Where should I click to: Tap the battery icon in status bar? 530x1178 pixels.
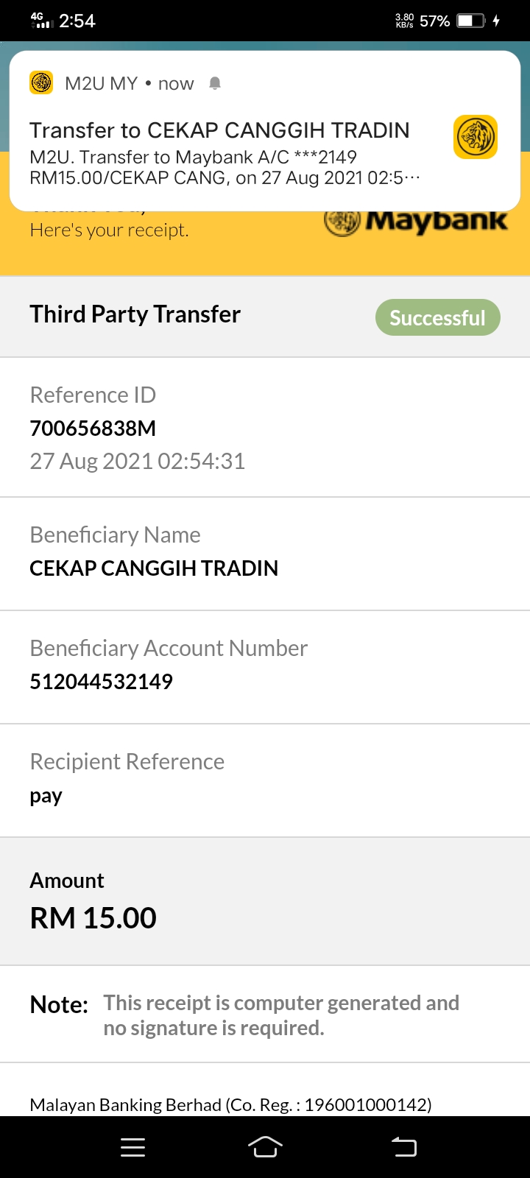[x=471, y=21]
